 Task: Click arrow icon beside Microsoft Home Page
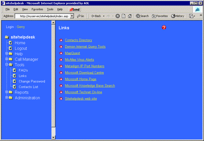61,79
